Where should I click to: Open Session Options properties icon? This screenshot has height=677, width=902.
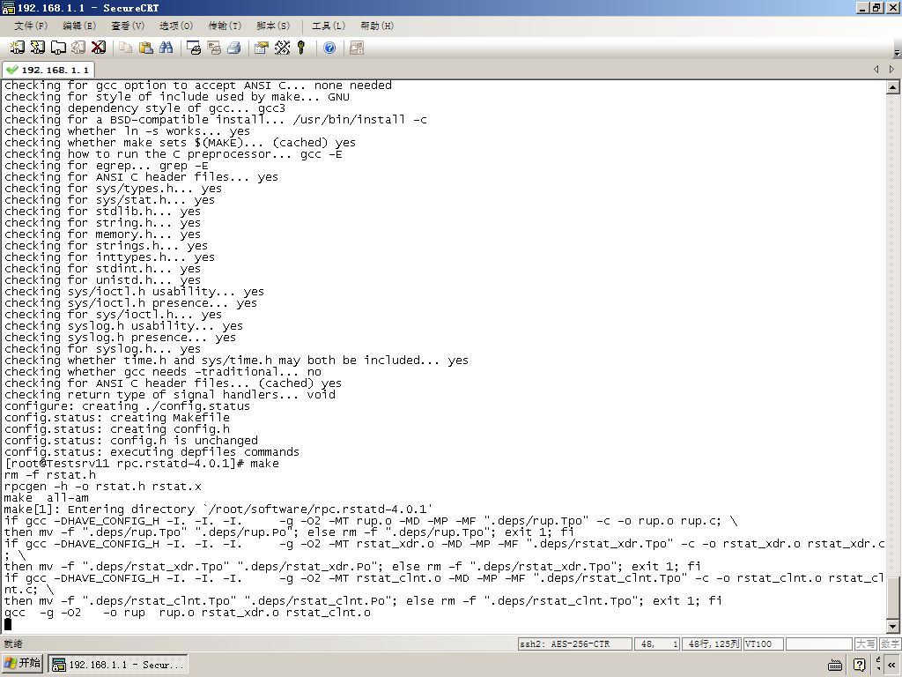click(x=261, y=48)
